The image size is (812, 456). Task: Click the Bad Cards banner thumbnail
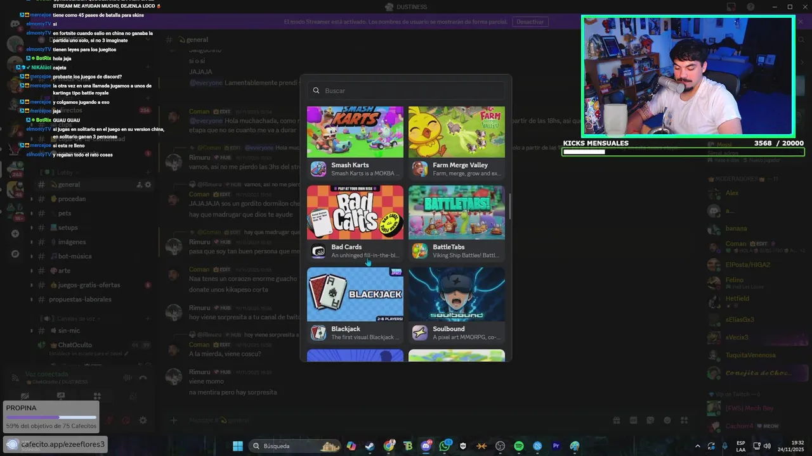(x=355, y=212)
